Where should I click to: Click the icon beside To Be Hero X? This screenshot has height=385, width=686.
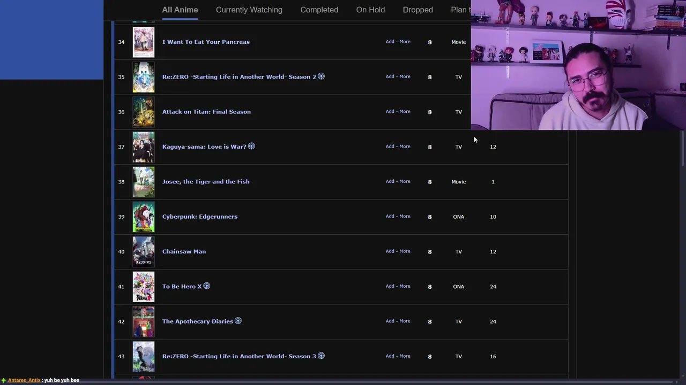tap(207, 286)
